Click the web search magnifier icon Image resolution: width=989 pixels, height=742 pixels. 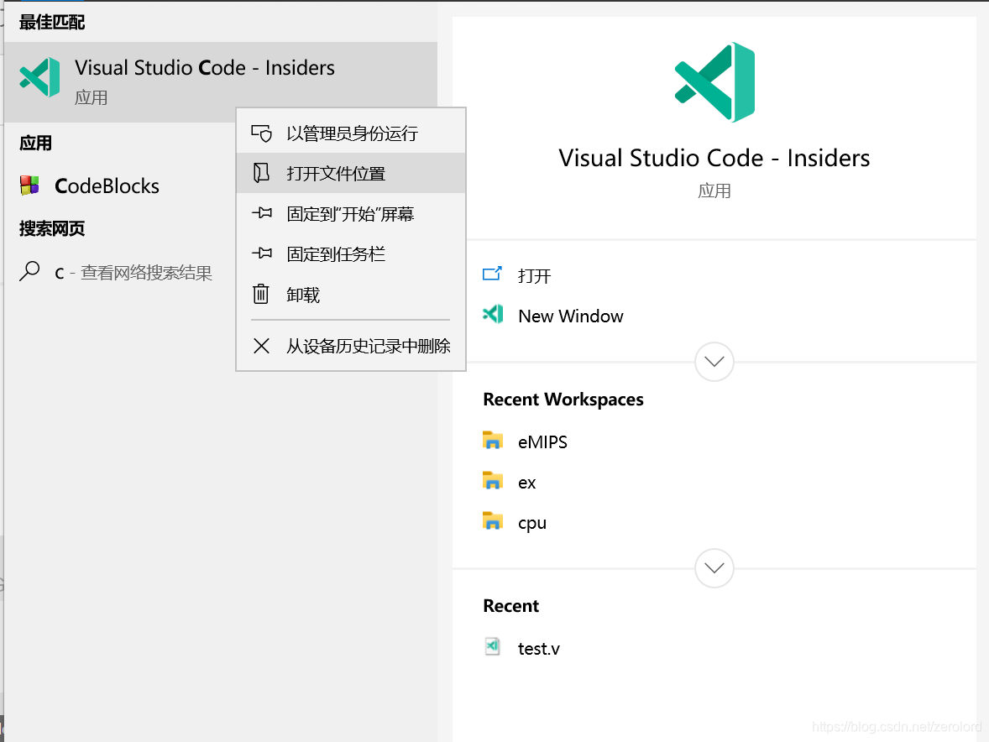30,272
